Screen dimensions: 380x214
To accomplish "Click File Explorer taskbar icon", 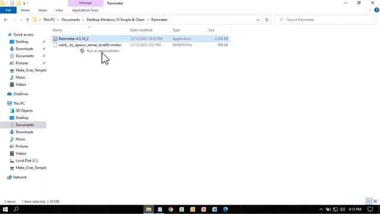I will 148,209.
